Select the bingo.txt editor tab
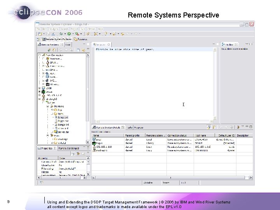This screenshot has width=280, height=210. coord(101,45)
